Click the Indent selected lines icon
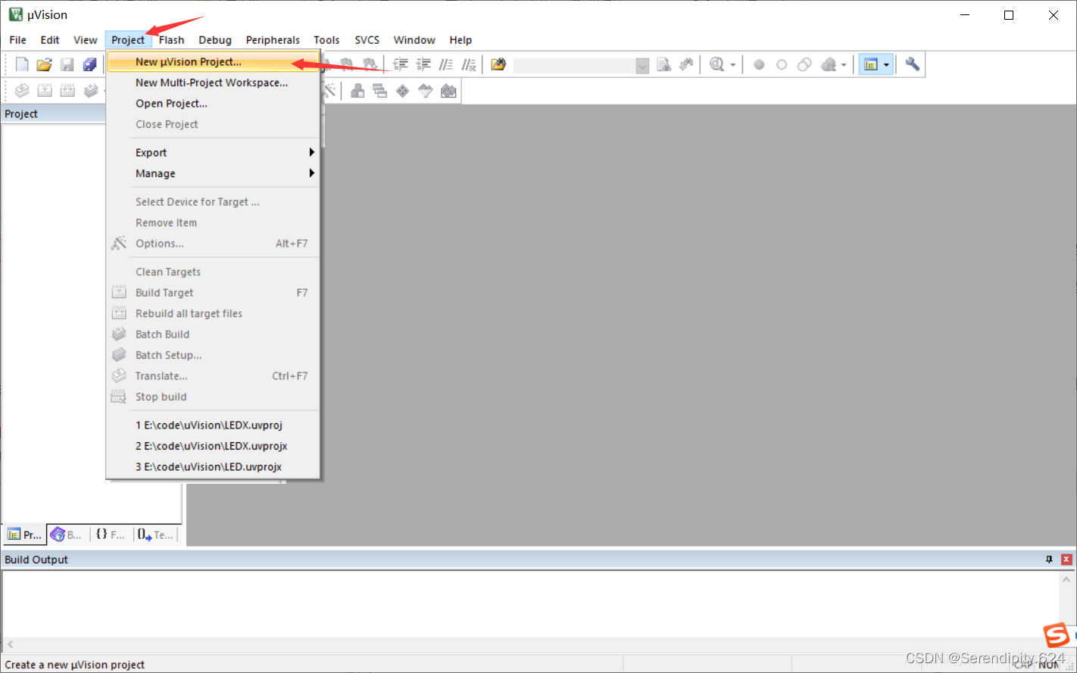 [x=401, y=65]
